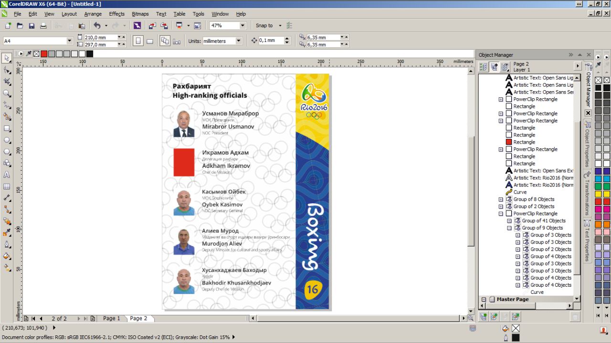
Task: Click the Import icon
Action: [x=152, y=25]
